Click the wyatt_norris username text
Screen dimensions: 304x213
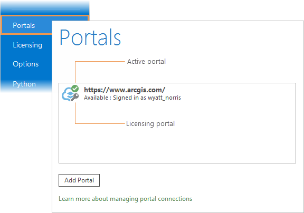[165, 98]
